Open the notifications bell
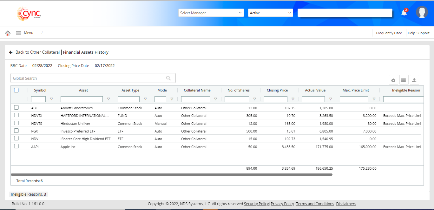Image resolution: width=434 pixels, height=210 pixels. (x=404, y=13)
